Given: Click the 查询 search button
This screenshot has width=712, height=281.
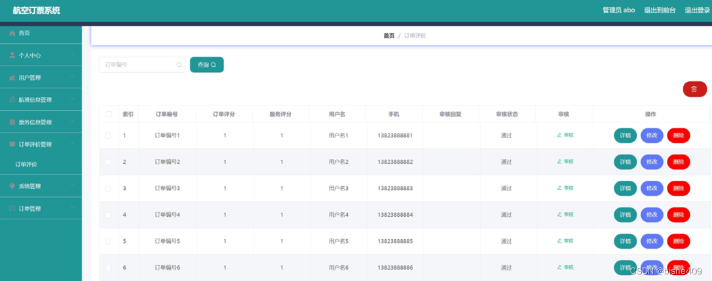Looking at the screenshot, I should coord(206,65).
